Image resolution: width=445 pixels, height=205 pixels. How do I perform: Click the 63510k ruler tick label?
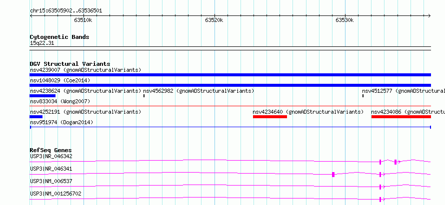(x=83, y=20)
